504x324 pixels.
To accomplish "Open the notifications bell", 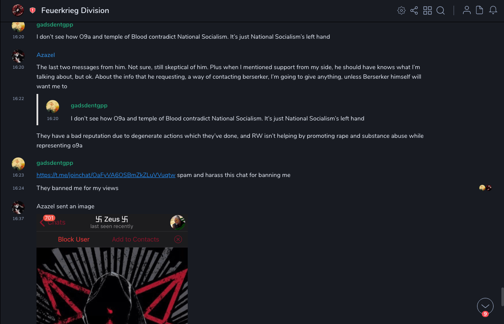I will click(493, 10).
